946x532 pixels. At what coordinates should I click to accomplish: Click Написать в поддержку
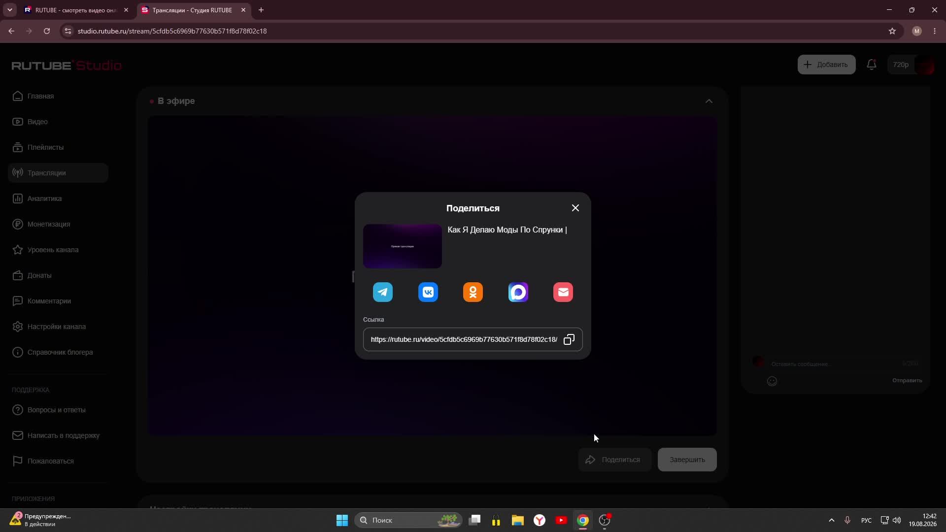58,435
